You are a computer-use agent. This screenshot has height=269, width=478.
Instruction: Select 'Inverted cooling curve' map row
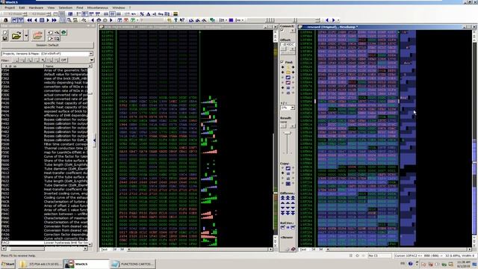45,194
